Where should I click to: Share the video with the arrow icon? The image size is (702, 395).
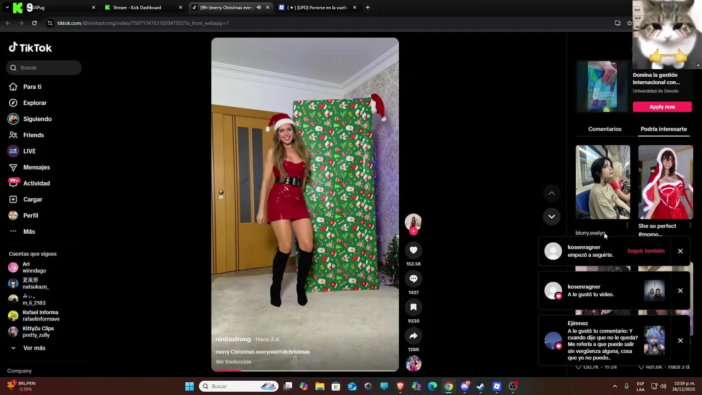[x=414, y=336]
